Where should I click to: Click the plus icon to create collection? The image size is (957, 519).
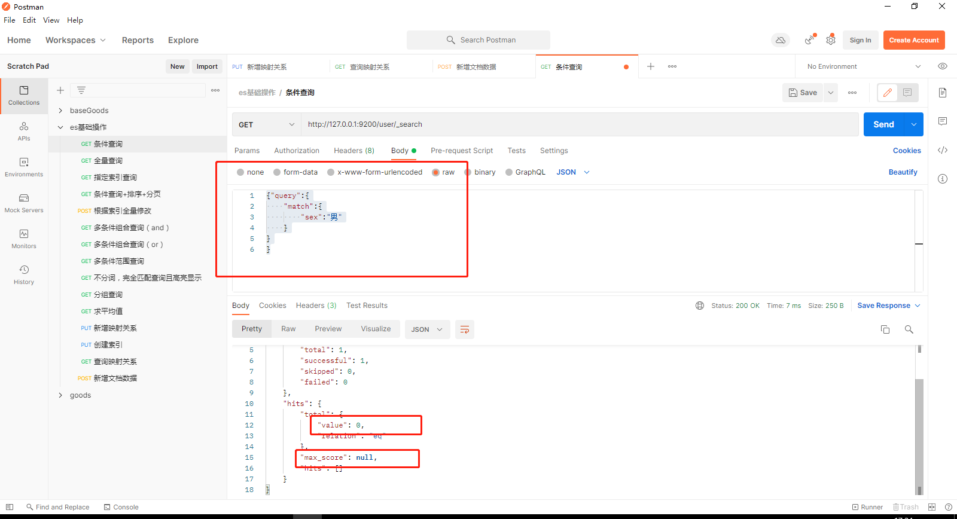pos(60,90)
